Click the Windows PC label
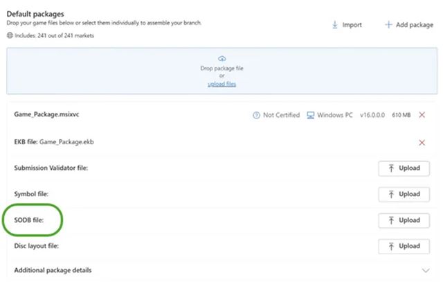 click(335, 115)
